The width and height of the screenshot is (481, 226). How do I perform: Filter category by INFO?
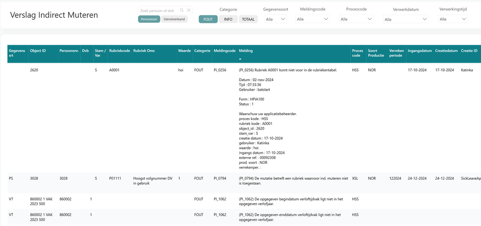pos(228,19)
